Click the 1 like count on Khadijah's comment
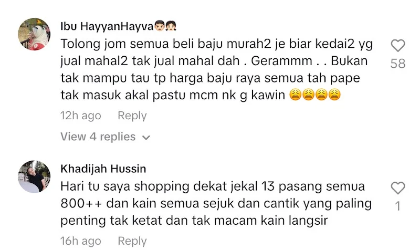This screenshot has width=420, height=250. [x=398, y=206]
